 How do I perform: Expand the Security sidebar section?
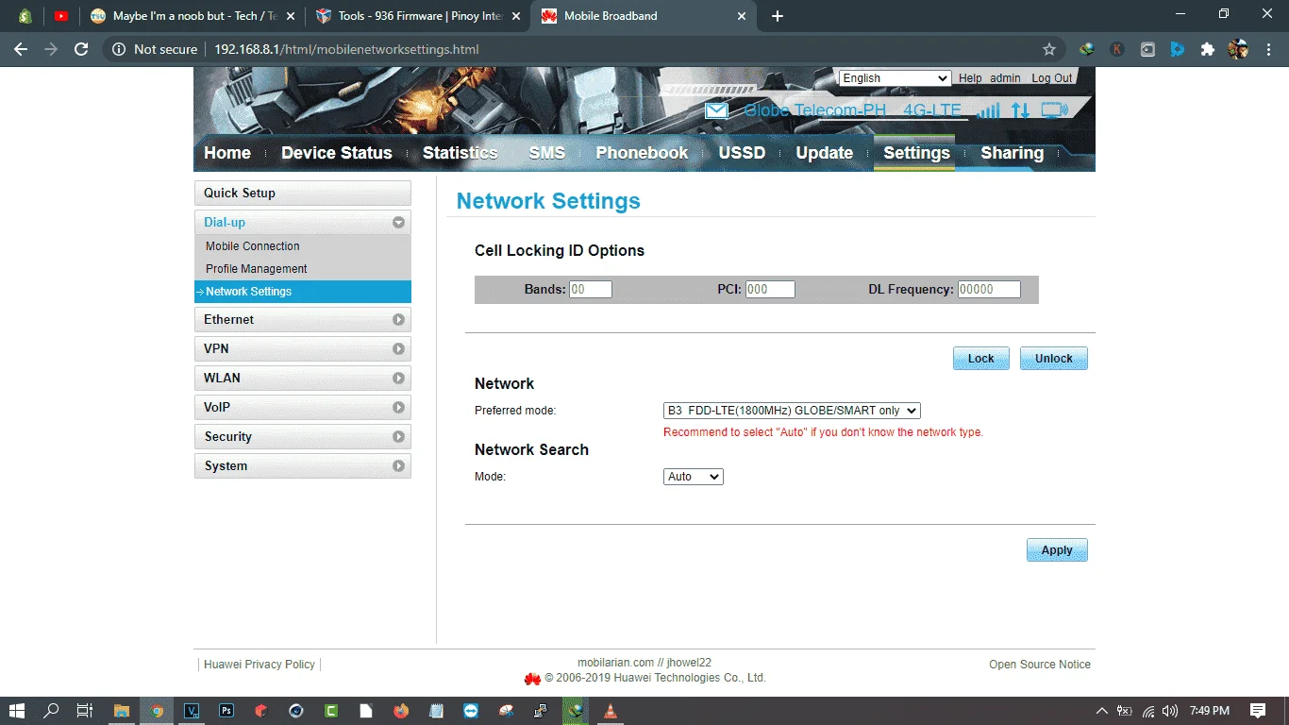pyautogui.click(x=303, y=437)
